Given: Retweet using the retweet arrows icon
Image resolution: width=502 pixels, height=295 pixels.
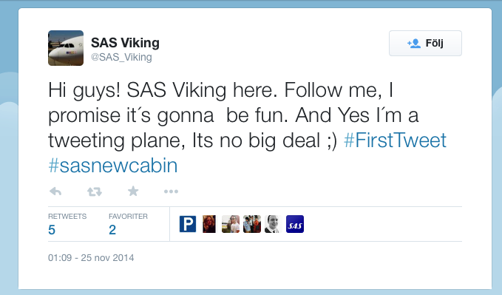Looking at the screenshot, I should click(95, 191).
